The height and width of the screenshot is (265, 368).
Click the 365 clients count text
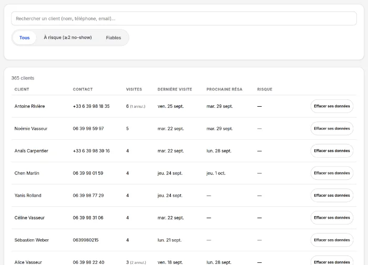click(23, 78)
